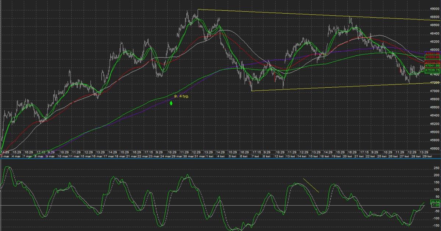Screen dimensions: 441x231
Task: Click the blue divider between chart panes
Action: 220,159
